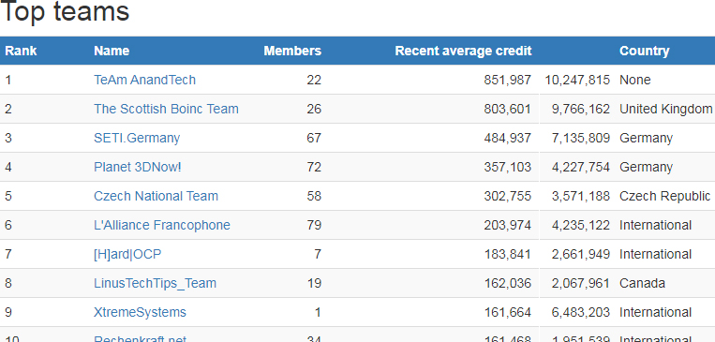This screenshot has height=342, width=715.
Task: Select the Rank column header
Action: (x=21, y=51)
